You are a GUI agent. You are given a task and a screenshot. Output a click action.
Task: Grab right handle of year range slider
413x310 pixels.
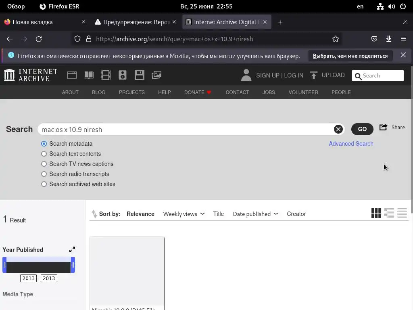pos(73,265)
